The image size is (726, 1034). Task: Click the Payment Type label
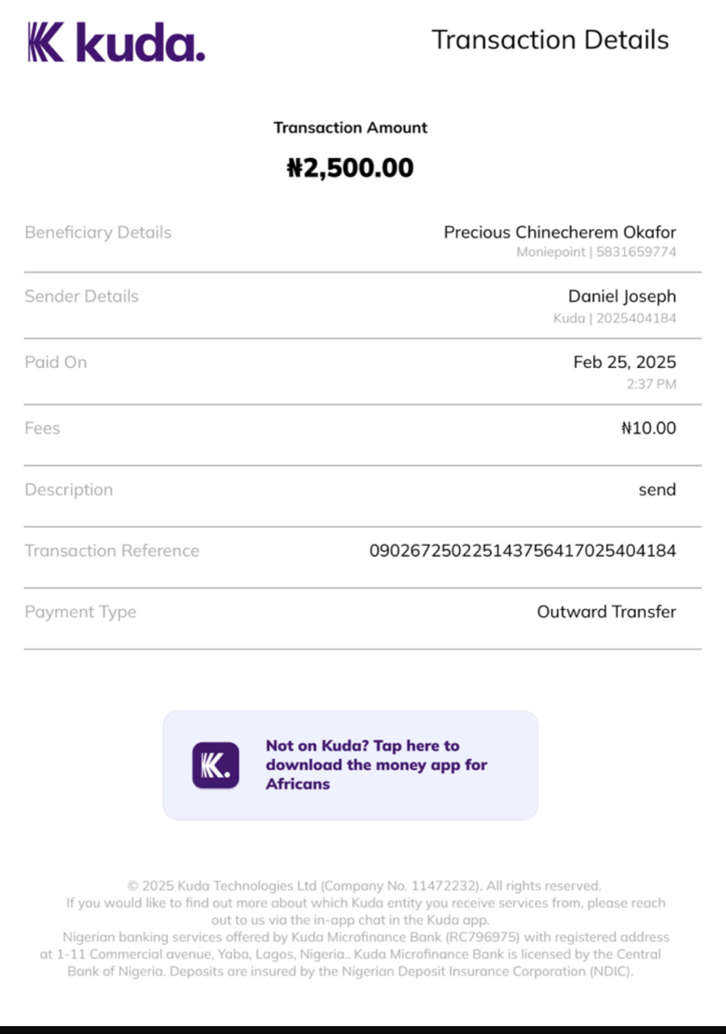coord(80,612)
